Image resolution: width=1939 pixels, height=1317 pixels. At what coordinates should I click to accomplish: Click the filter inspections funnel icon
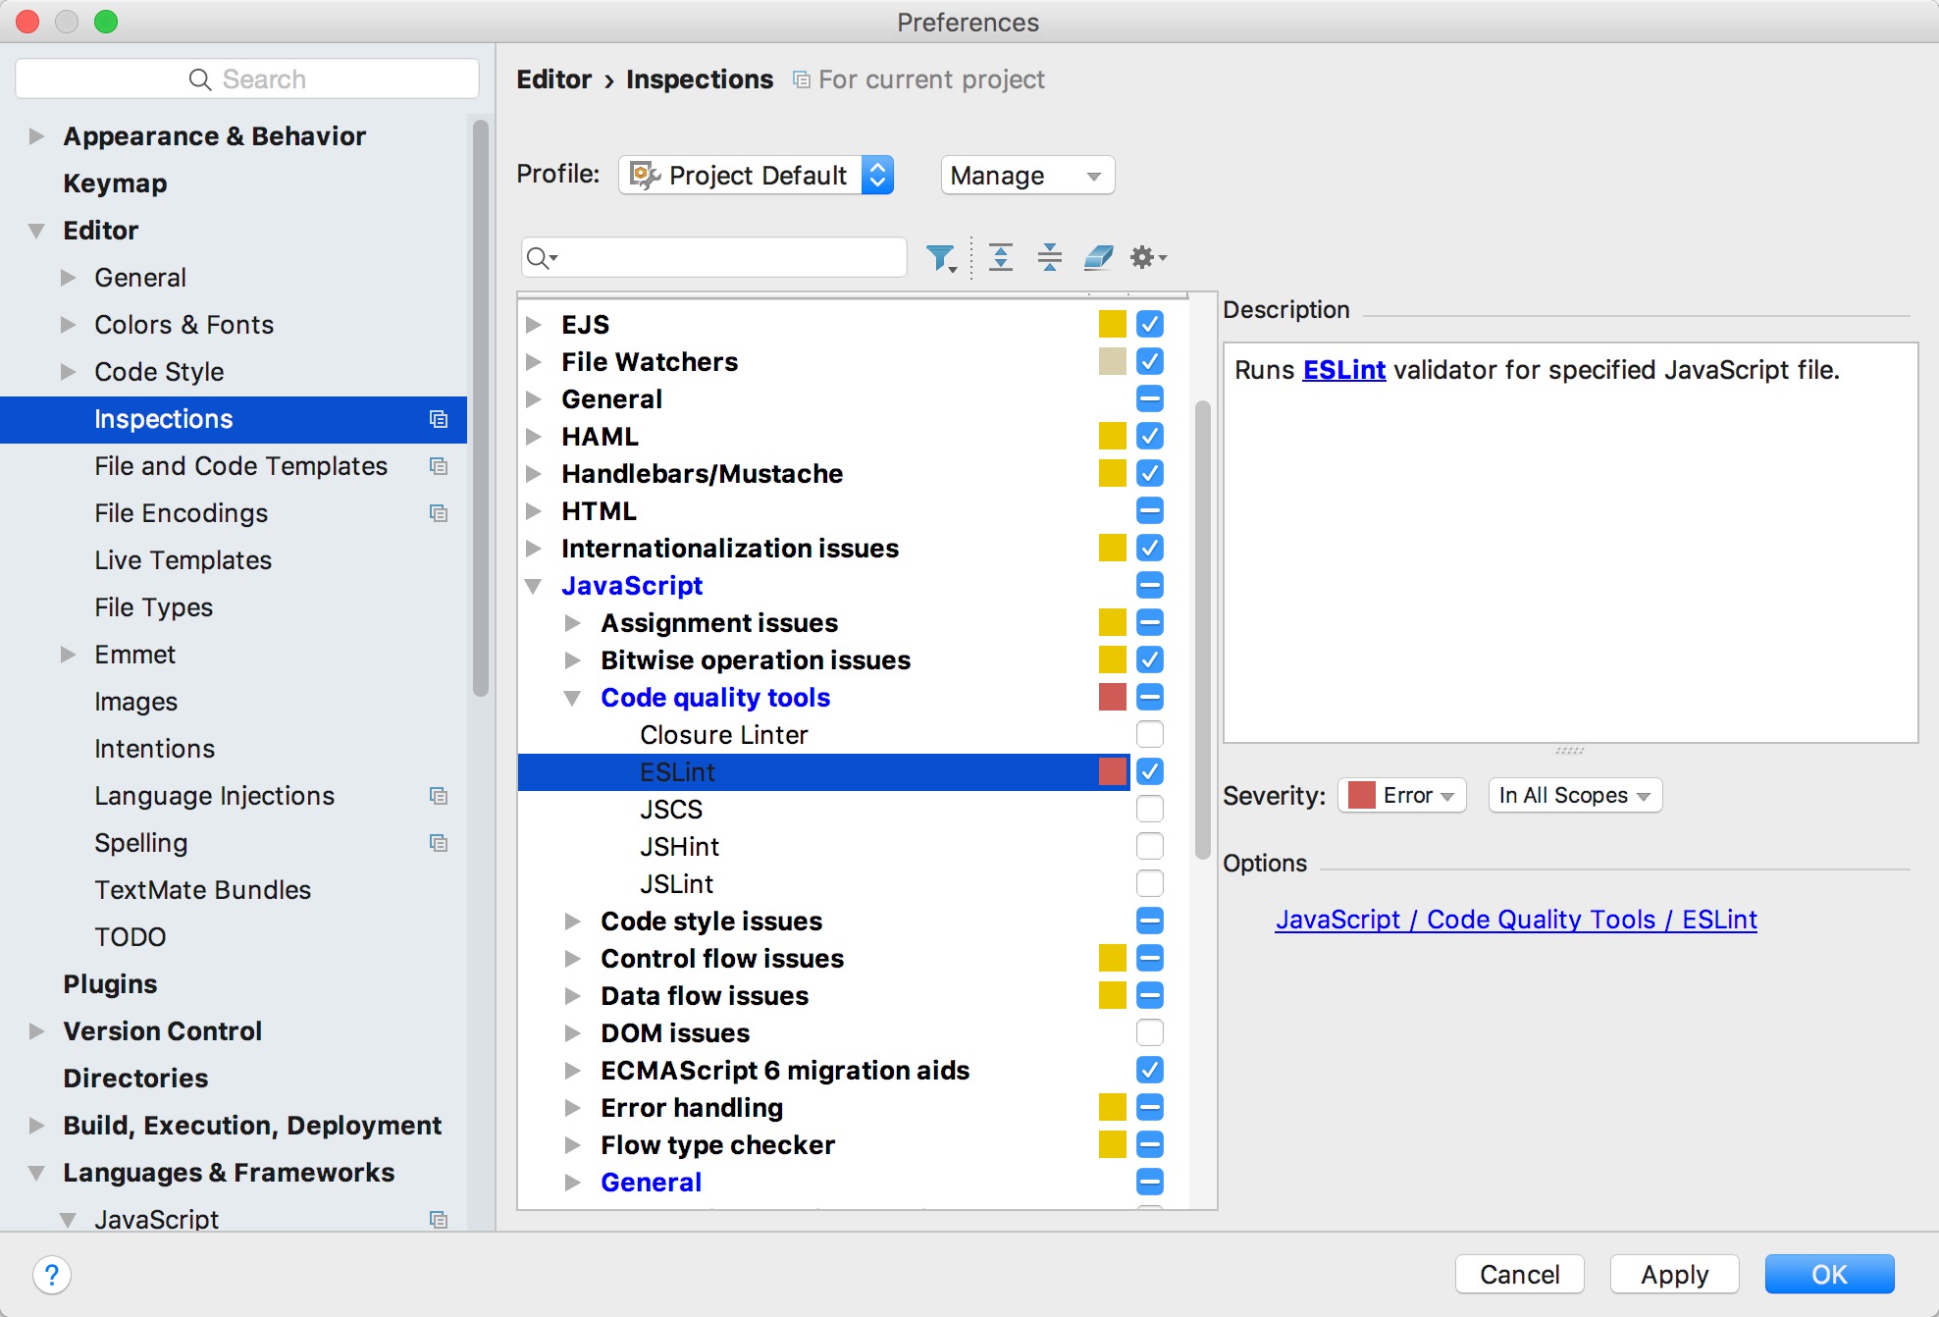point(940,258)
